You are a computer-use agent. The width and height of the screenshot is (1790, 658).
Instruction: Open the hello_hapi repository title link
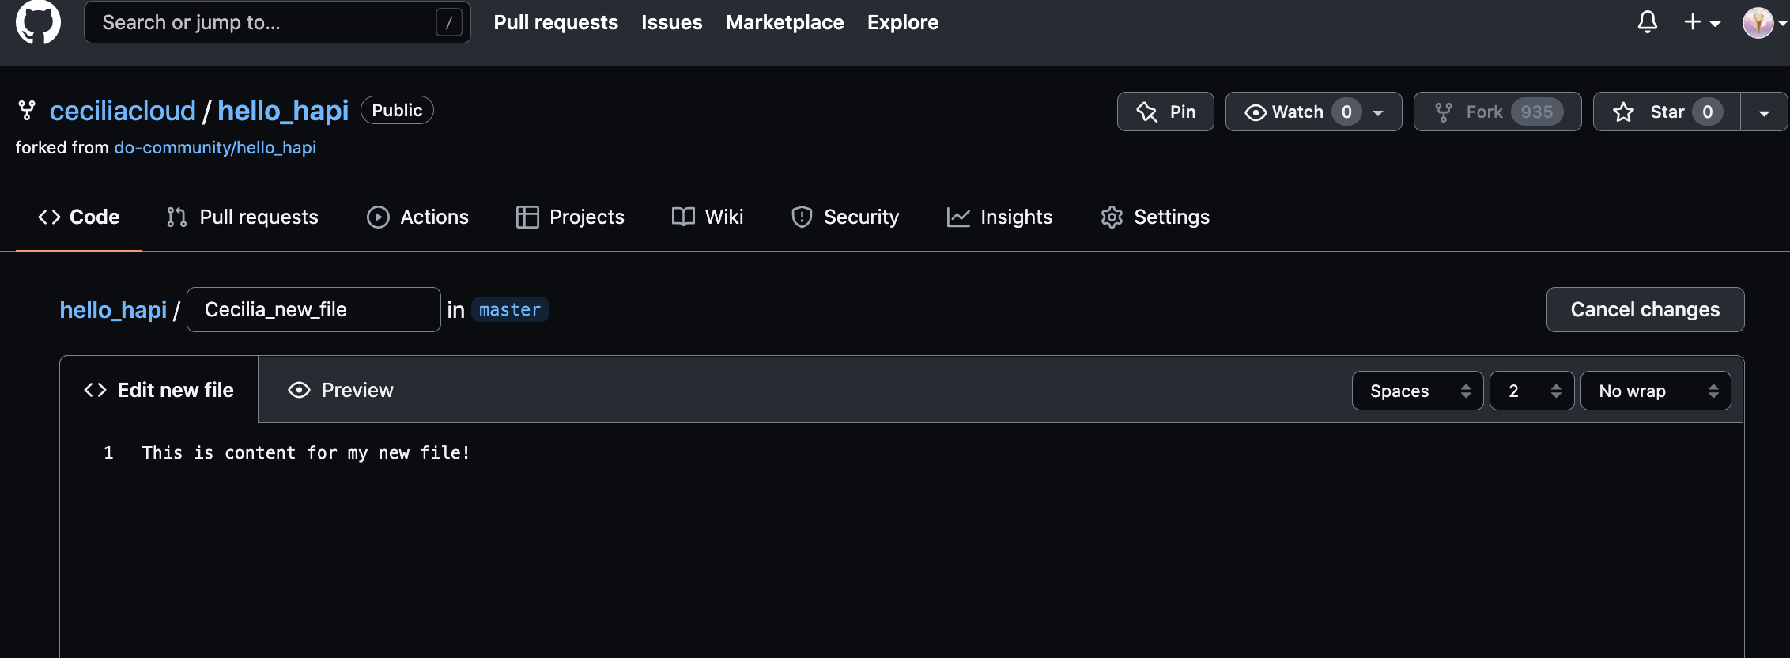283,111
